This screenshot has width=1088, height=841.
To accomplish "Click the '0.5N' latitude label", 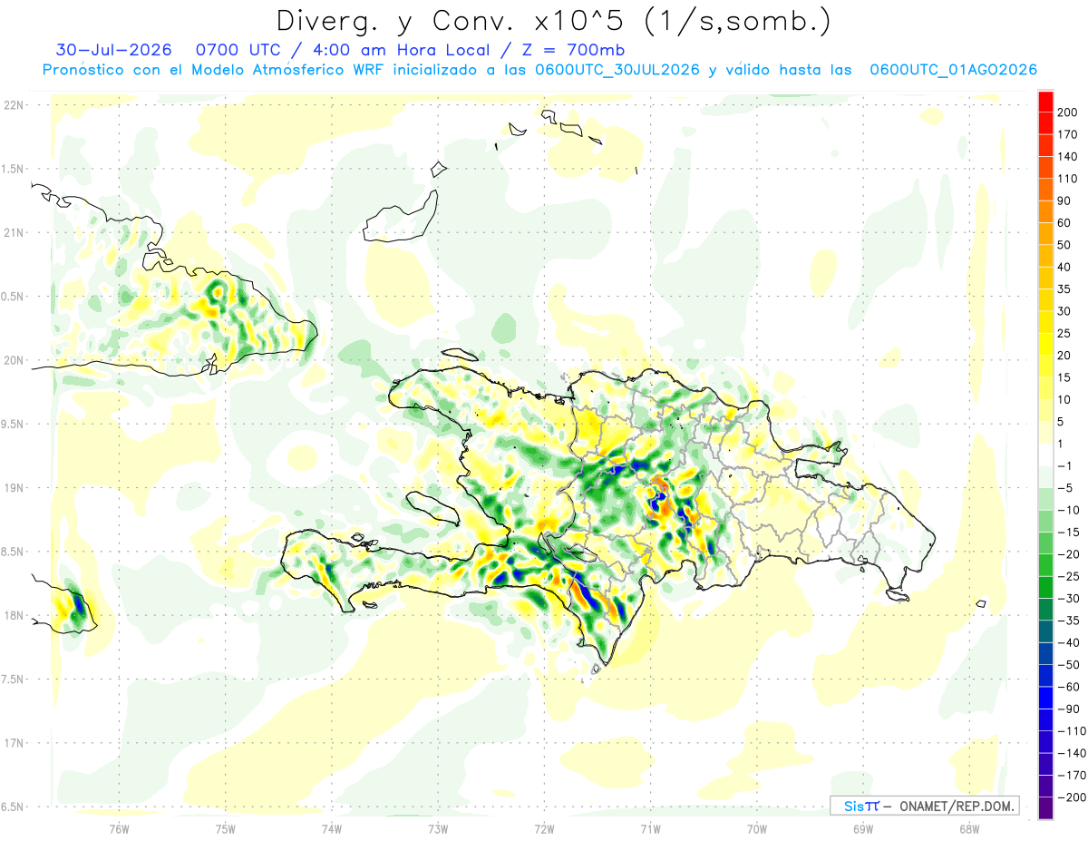I will coord(13,297).
